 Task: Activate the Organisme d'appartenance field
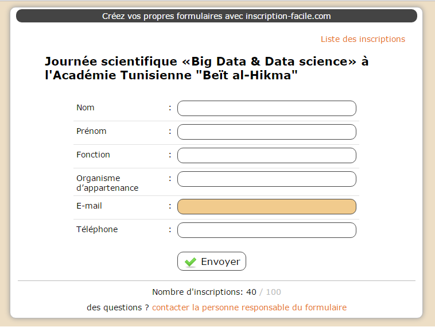(x=267, y=179)
